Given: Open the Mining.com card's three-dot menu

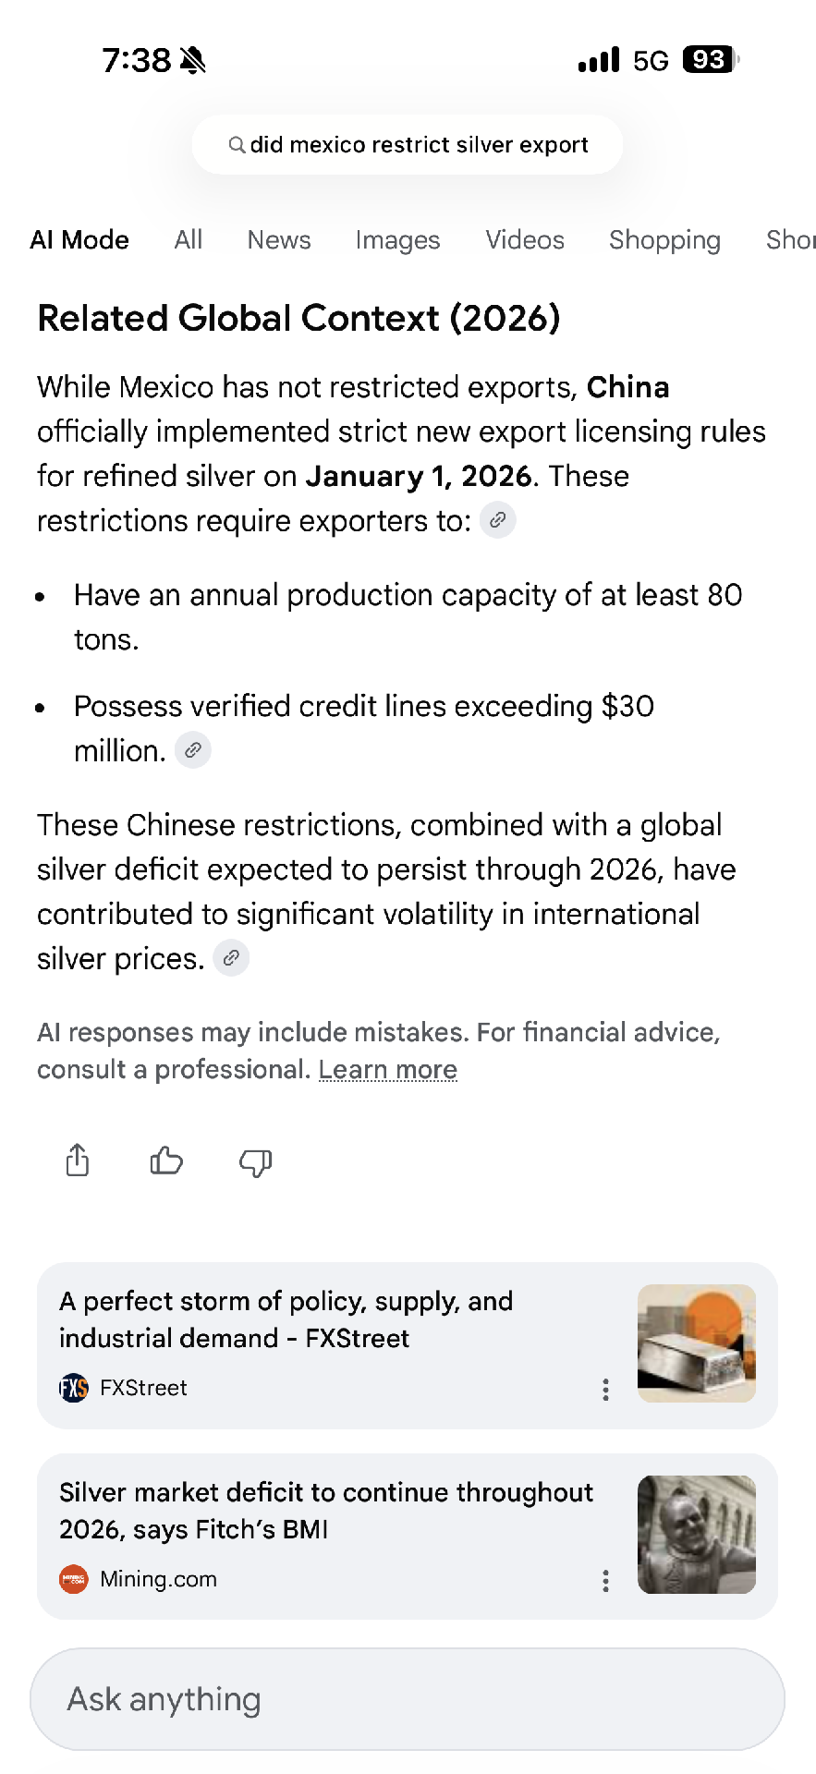Looking at the screenshot, I should [x=605, y=1581].
